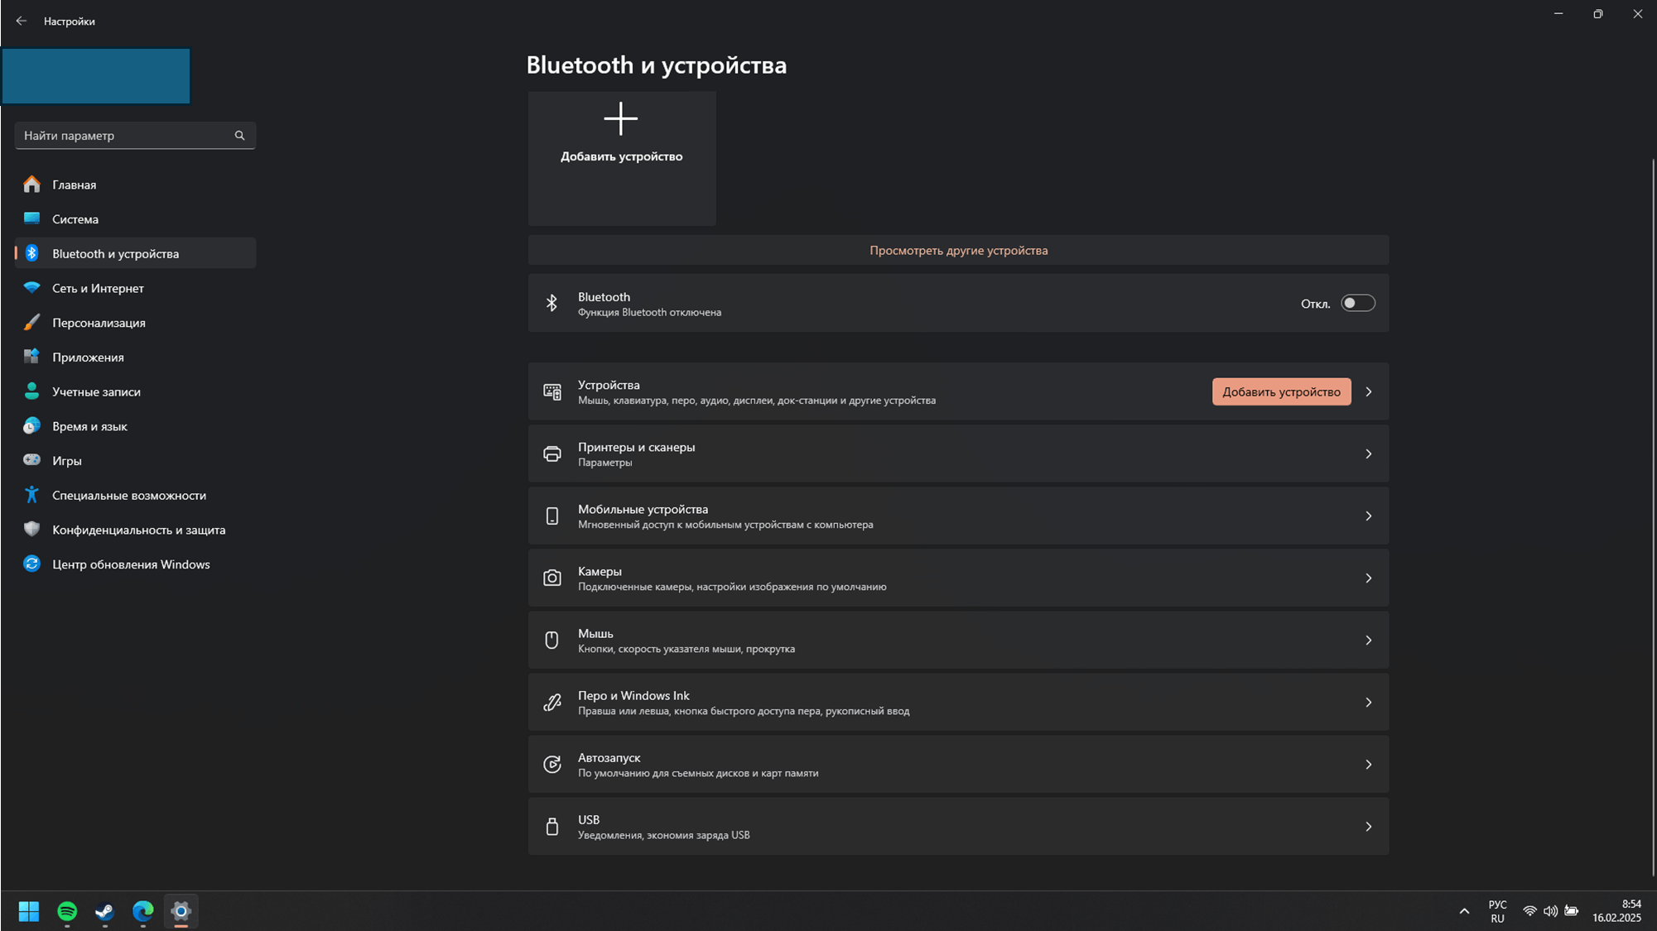1657x931 pixels.
Task: Click the keyboard icon in Устройства row
Action: point(552,391)
